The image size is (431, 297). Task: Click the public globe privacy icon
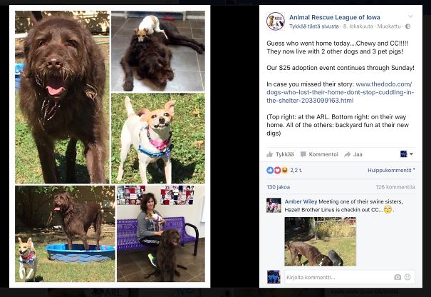click(x=408, y=26)
